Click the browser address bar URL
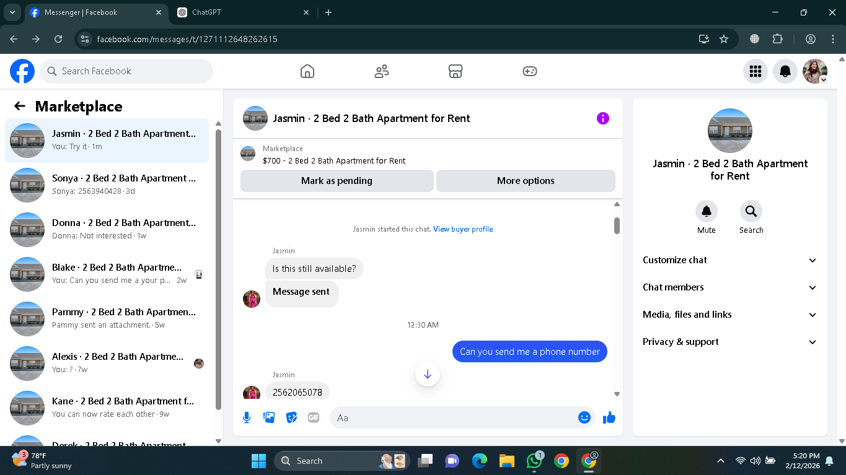Image resolution: width=846 pixels, height=475 pixels. point(187,39)
